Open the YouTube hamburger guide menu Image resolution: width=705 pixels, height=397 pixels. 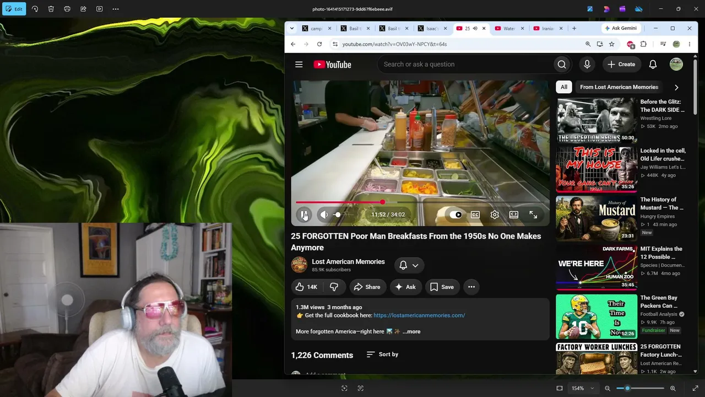[299, 65]
